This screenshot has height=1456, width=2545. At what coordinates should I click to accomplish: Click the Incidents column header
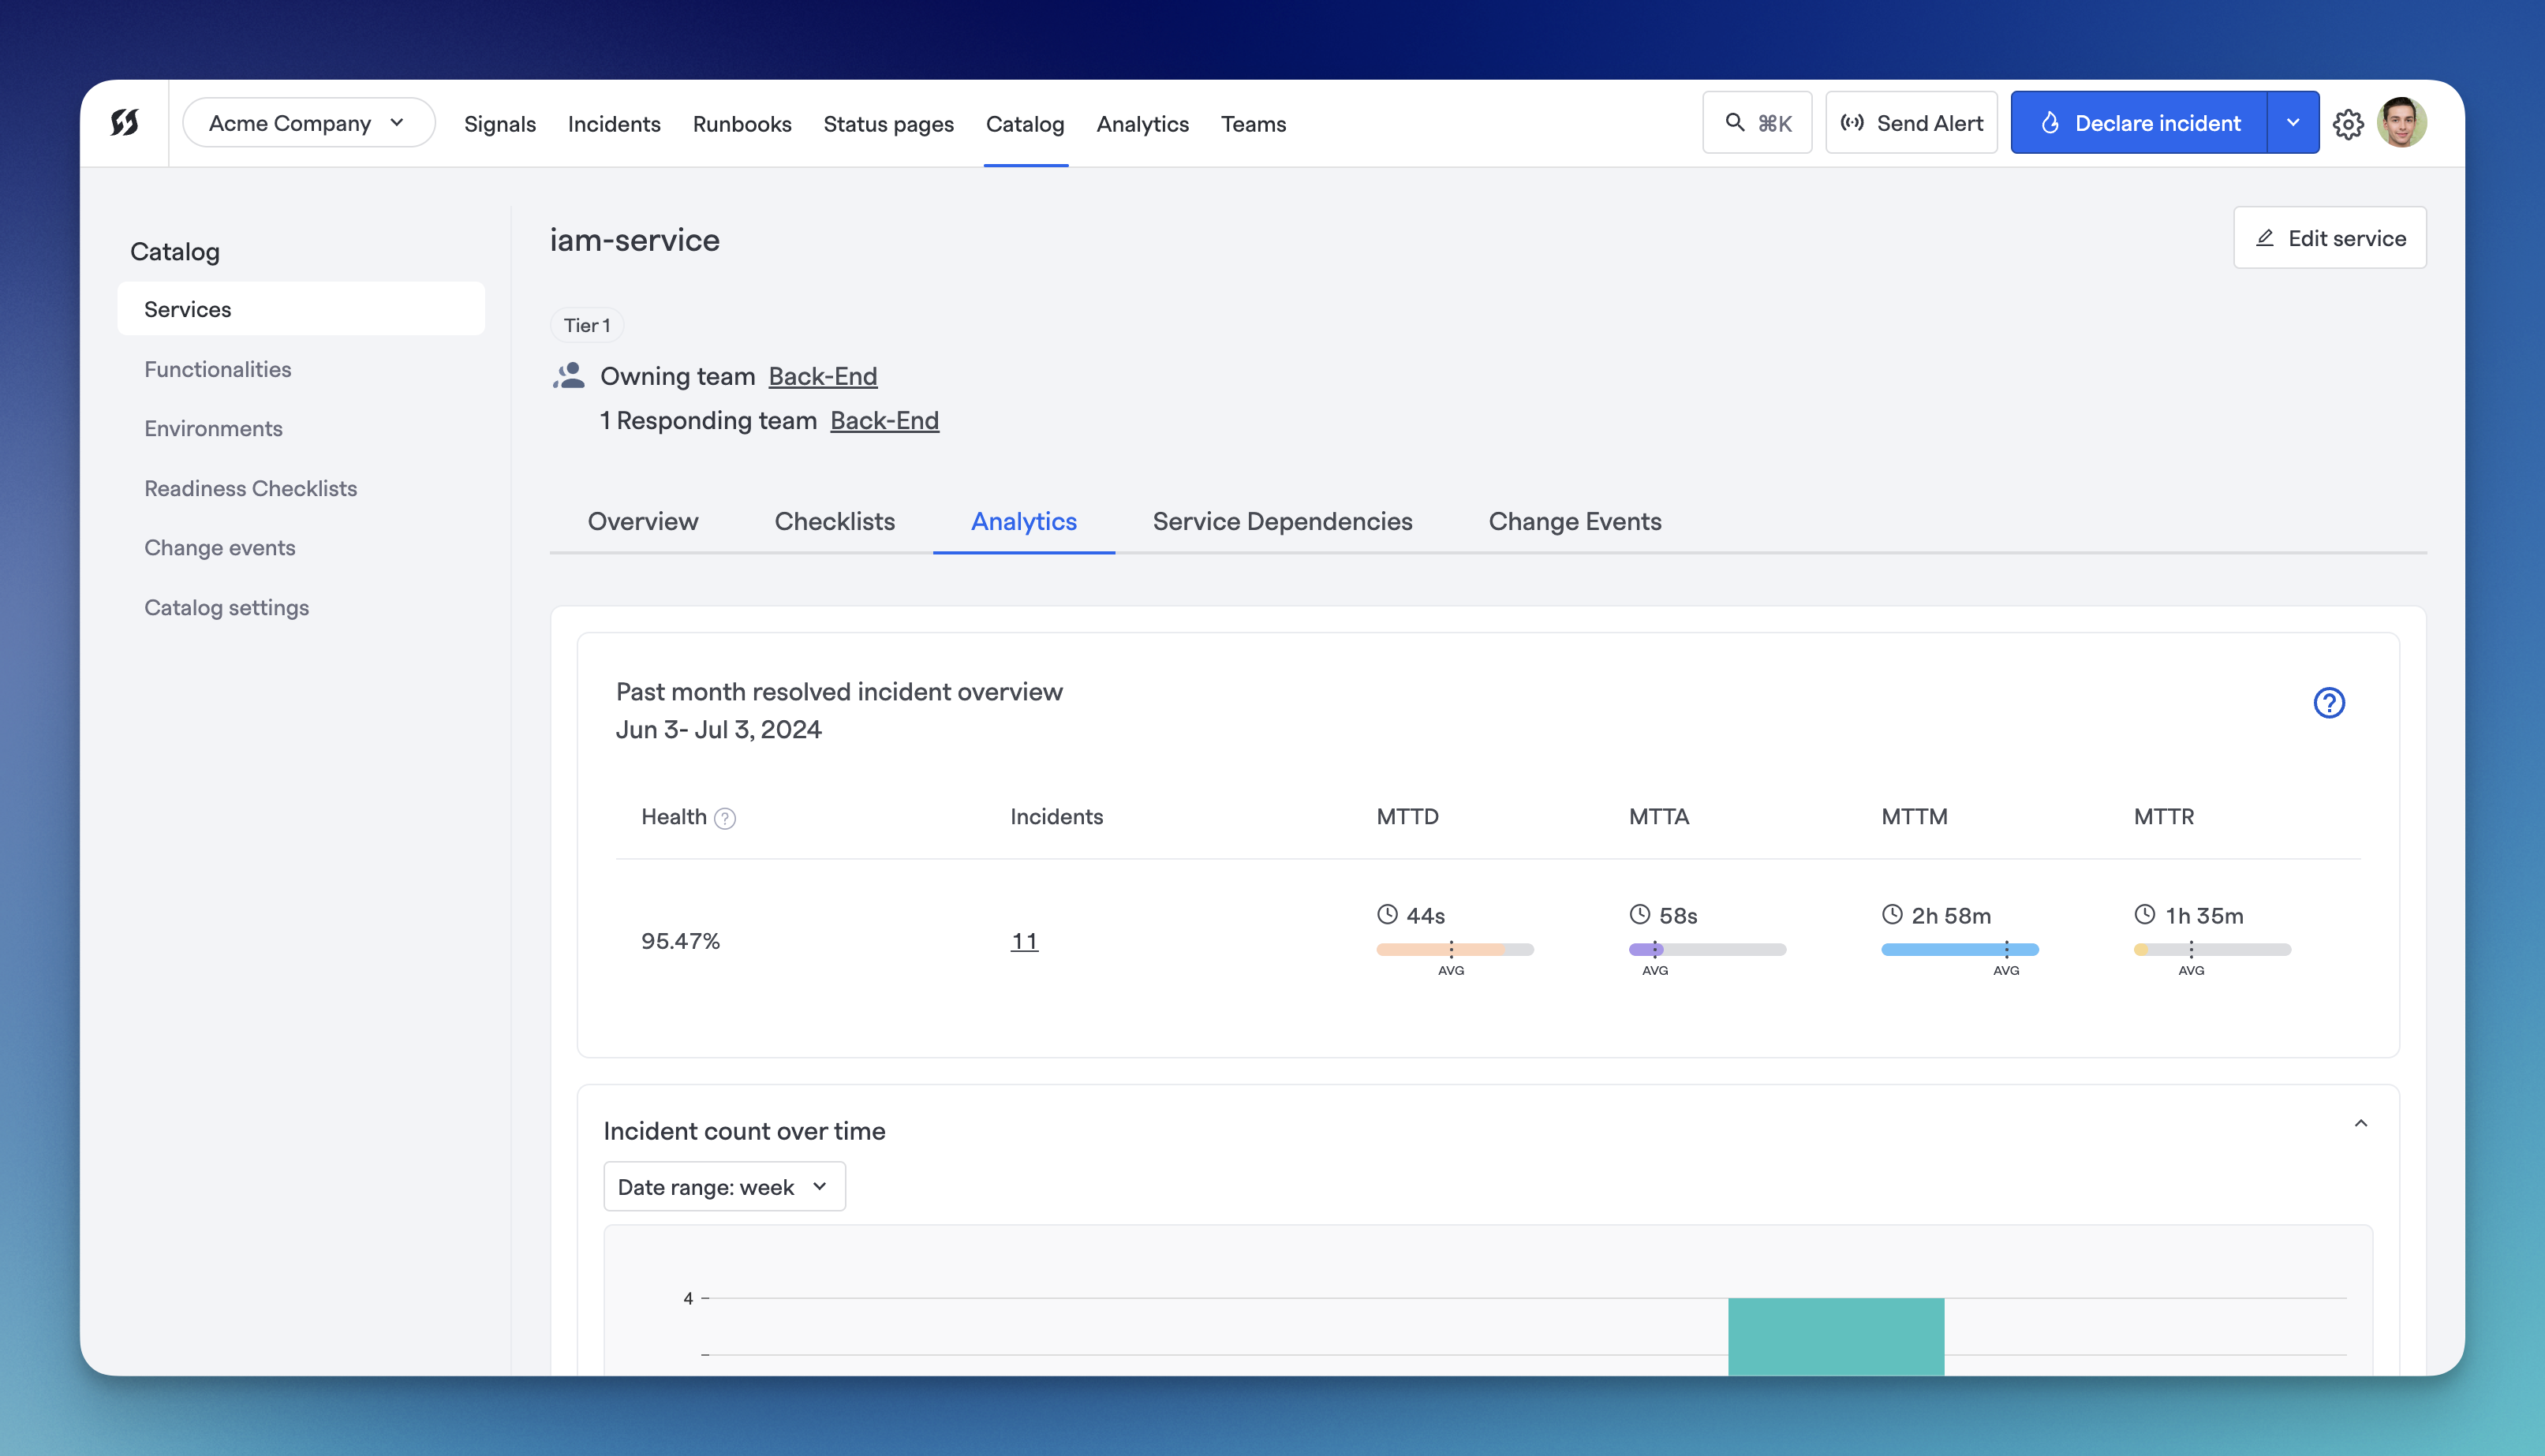[x=1057, y=816]
